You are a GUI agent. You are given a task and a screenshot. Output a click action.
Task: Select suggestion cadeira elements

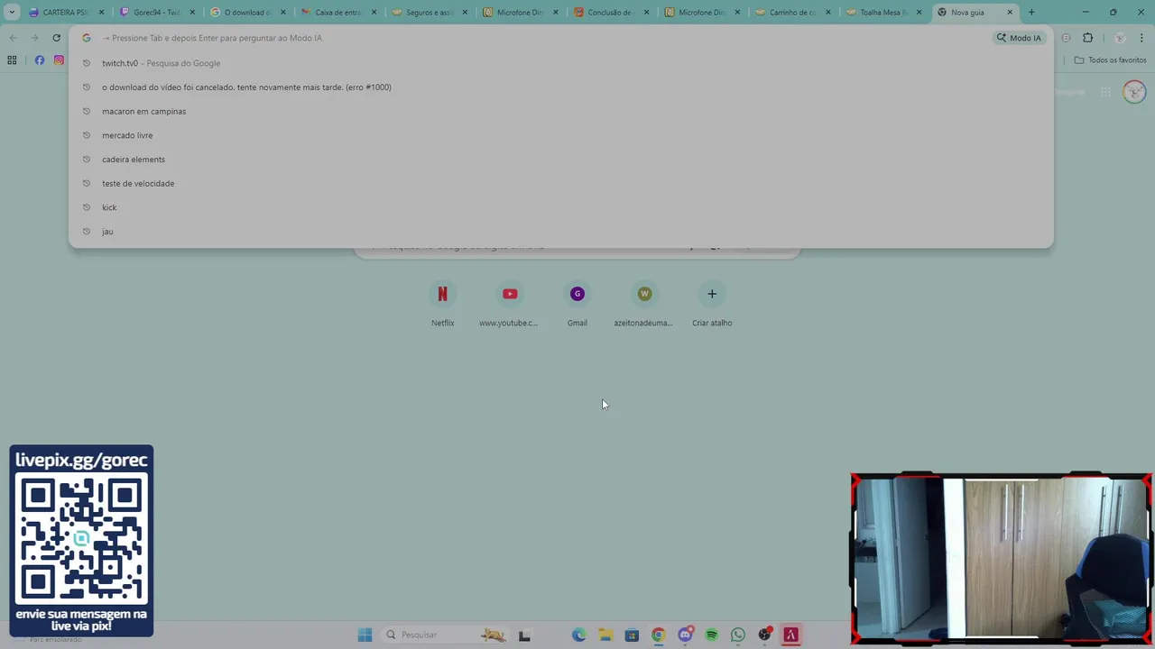560,160
